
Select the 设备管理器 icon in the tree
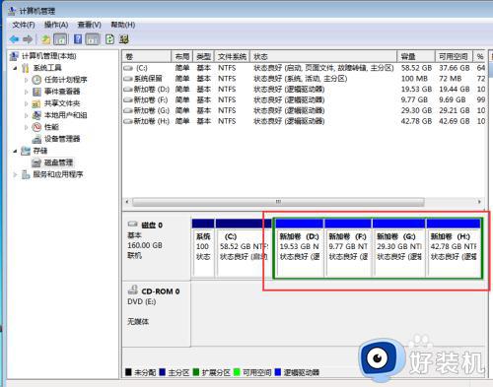tap(36, 139)
